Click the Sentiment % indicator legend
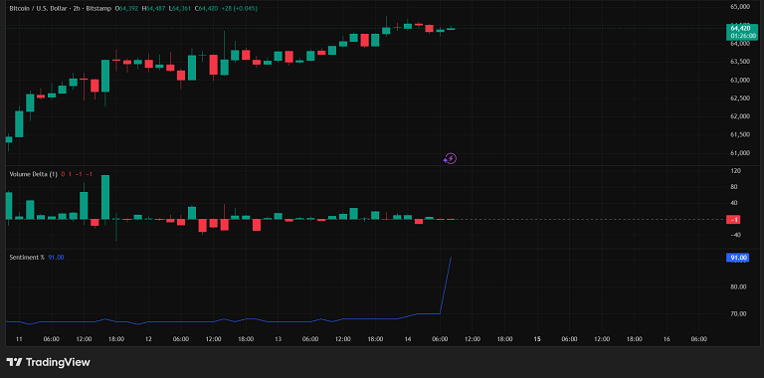Viewport: 764px width, 378px height. click(x=27, y=258)
